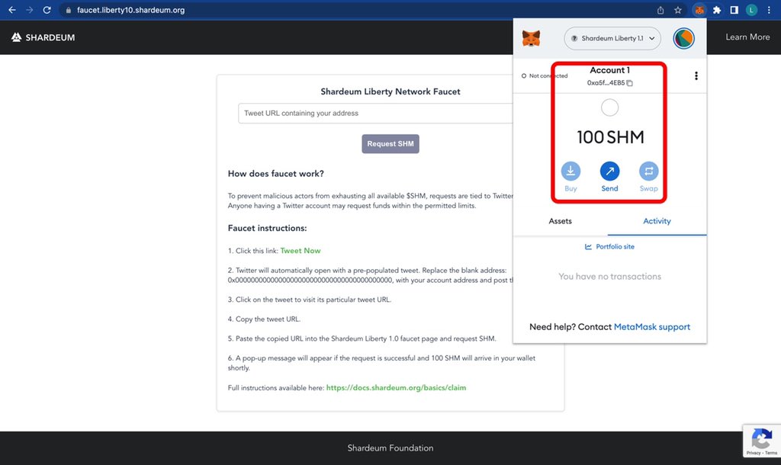Copy the account address 0xa5f...4EB5
Image resolution: width=781 pixels, height=465 pixels.
(609, 83)
